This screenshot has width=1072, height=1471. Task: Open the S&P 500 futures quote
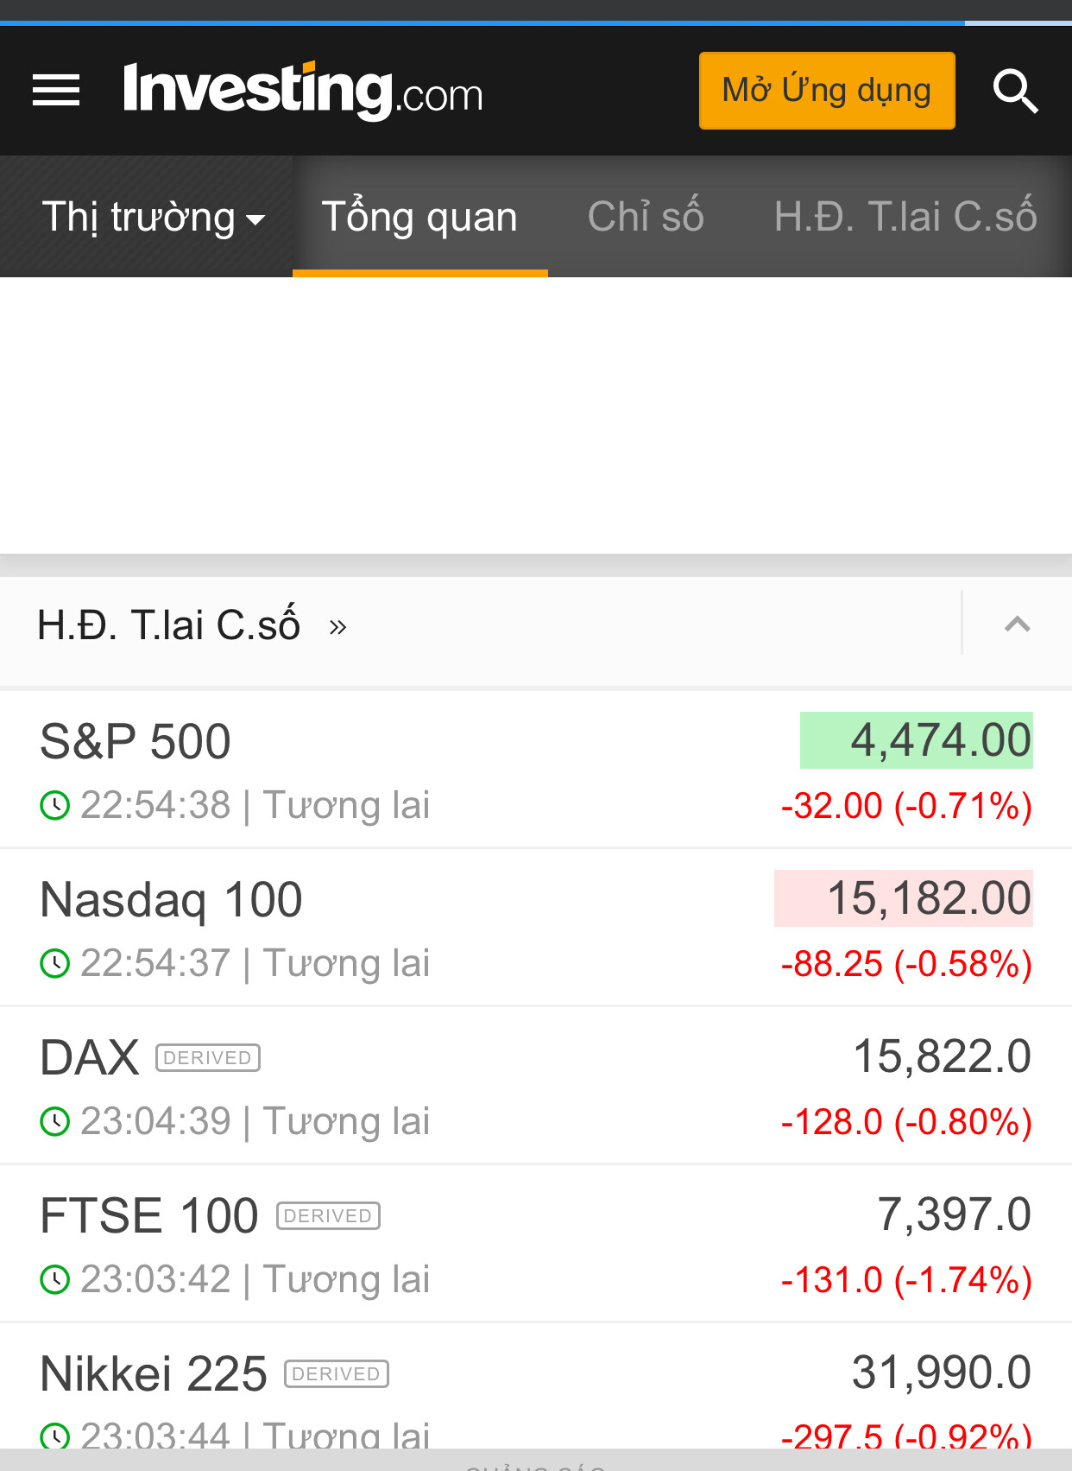[x=136, y=742]
